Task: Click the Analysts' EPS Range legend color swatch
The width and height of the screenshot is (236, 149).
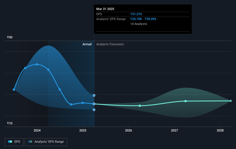Action: 30,142
